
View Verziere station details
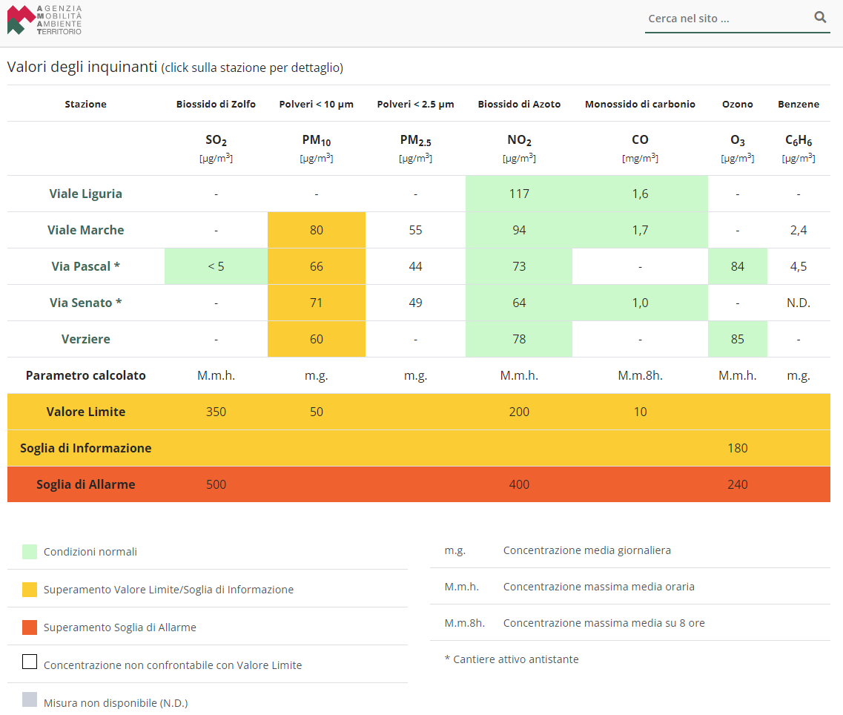point(85,339)
